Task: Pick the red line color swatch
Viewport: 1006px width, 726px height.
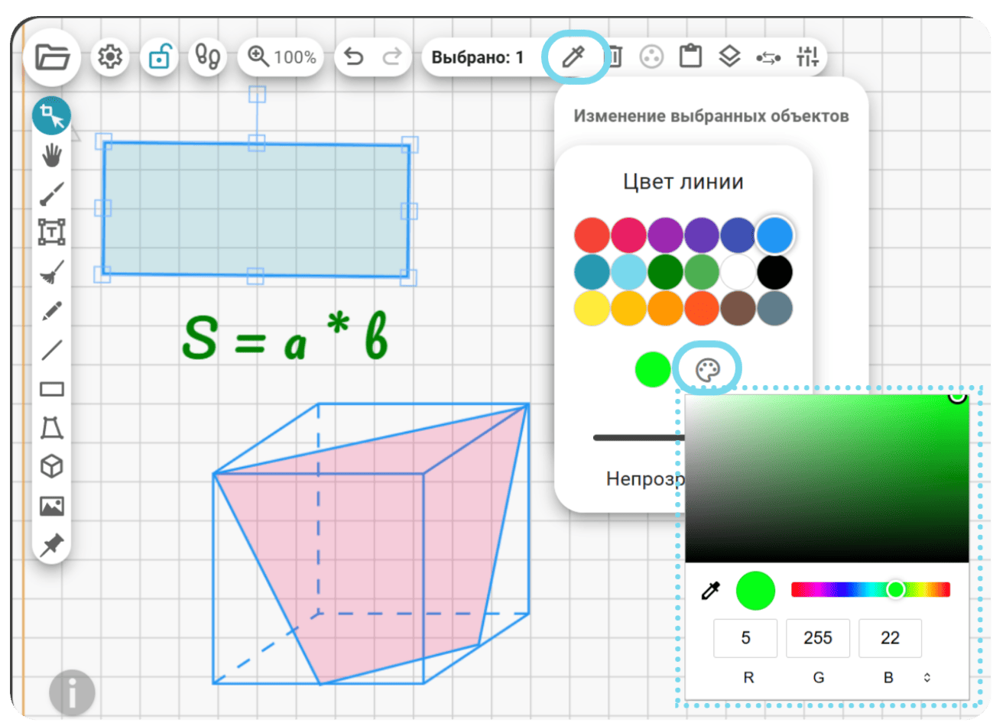Action: 592,235
